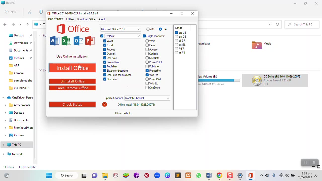
Task: Open the Microsoft Office 2016 version dropdown
Action: [120, 29]
